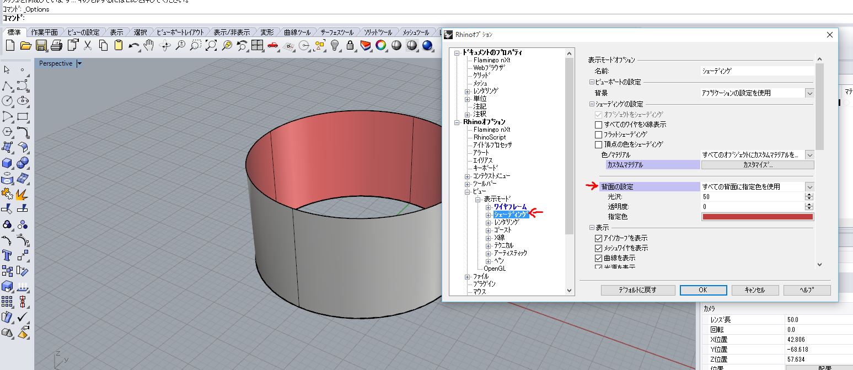The image size is (853, 370).
Task: Open the 背面の設定 dropdown
Action: coord(809,187)
